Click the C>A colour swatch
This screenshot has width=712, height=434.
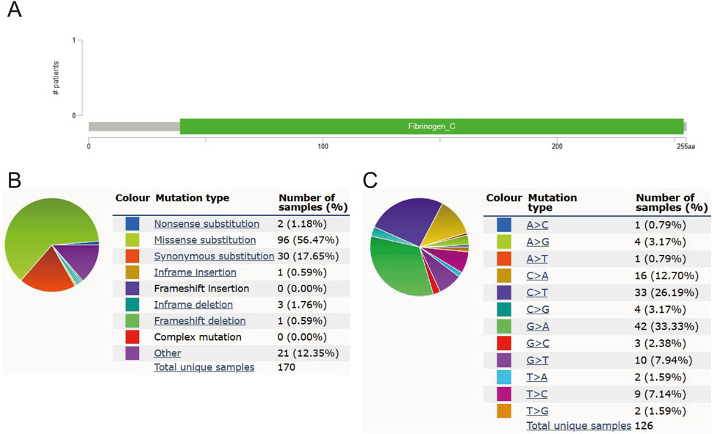tap(504, 275)
